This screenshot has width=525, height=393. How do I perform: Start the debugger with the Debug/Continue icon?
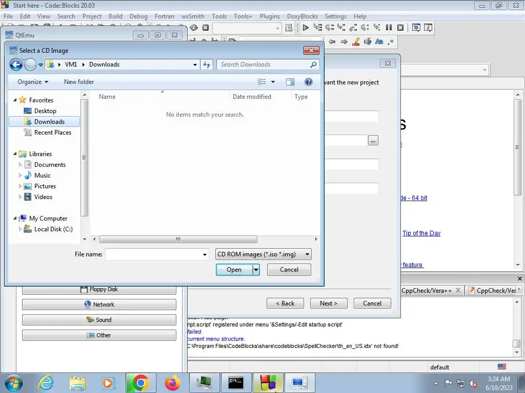306,28
